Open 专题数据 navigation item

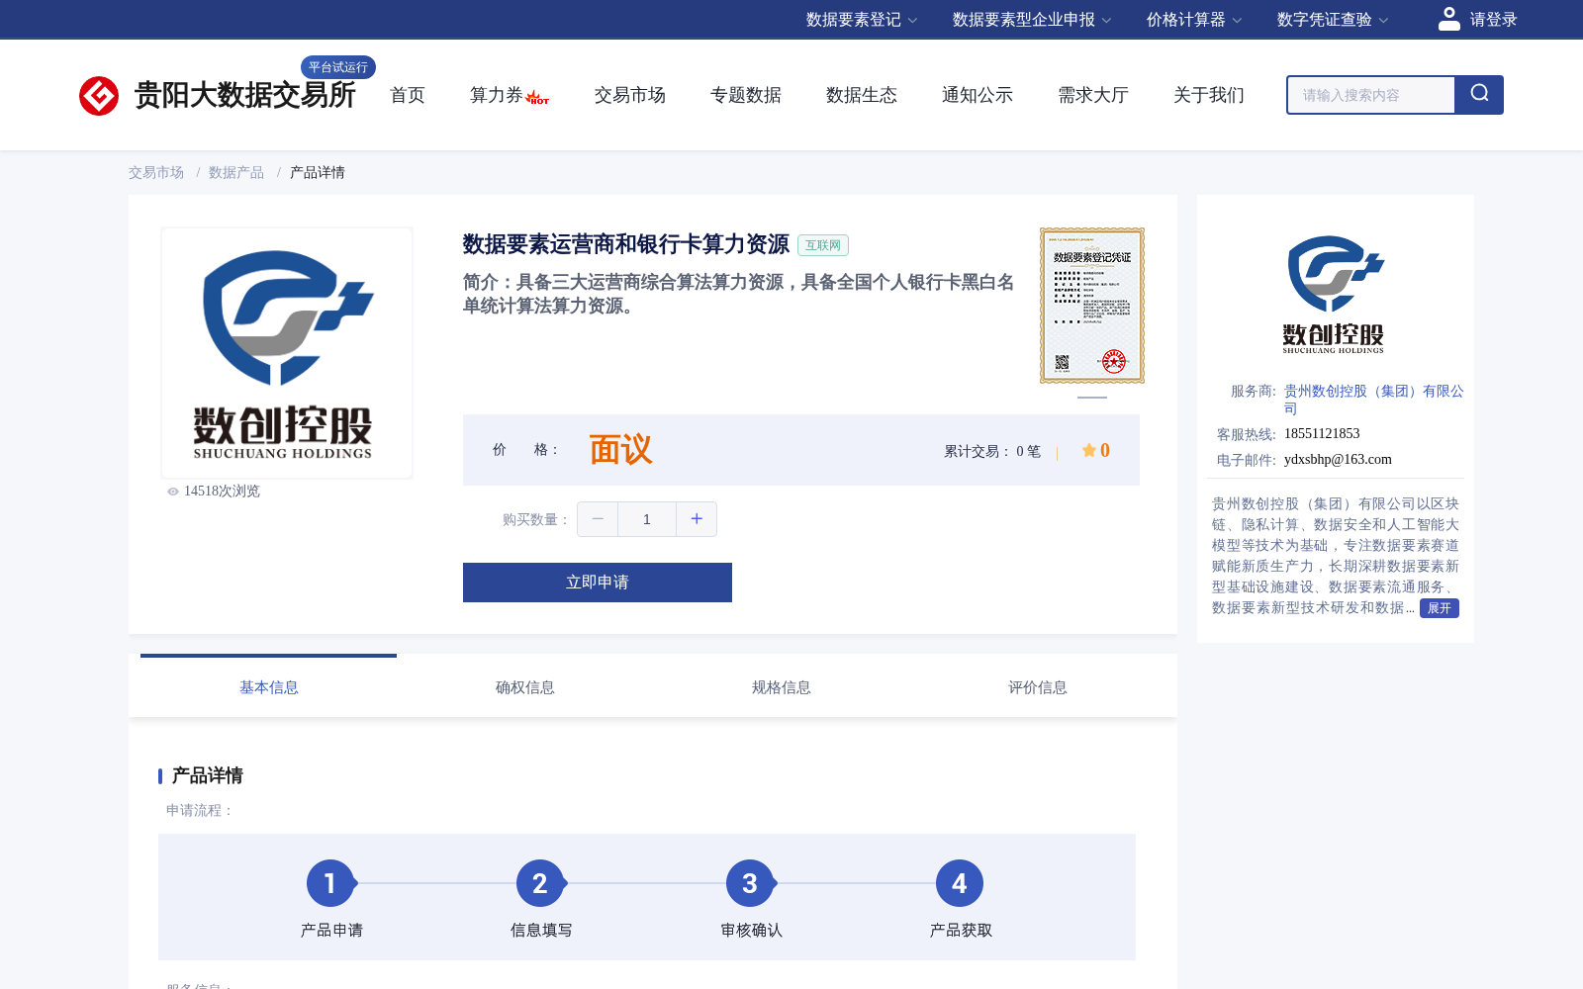point(746,95)
